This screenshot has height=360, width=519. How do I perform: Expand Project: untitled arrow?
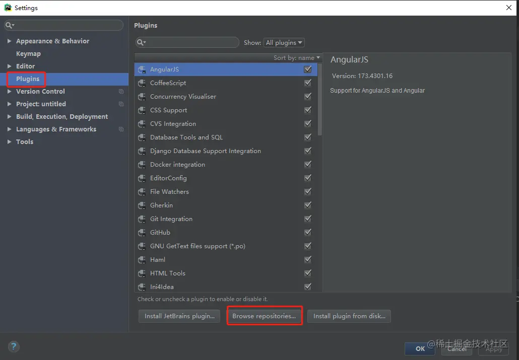pyautogui.click(x=9, y=104)
